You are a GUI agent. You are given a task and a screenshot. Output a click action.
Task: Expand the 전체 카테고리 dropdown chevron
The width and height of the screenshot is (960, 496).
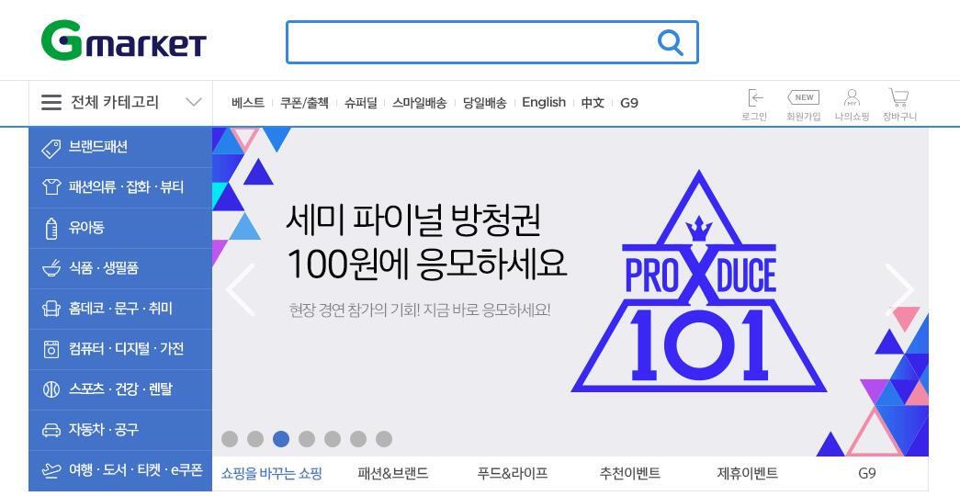point(194,102)
